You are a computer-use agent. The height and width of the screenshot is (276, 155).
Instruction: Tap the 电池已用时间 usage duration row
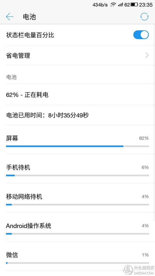pyautogui.click(x=78, y=115)
